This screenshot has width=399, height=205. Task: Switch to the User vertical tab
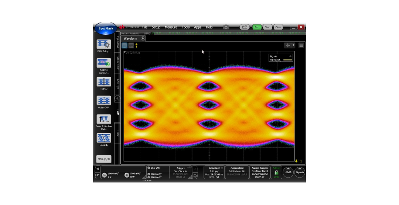point(117,133)
